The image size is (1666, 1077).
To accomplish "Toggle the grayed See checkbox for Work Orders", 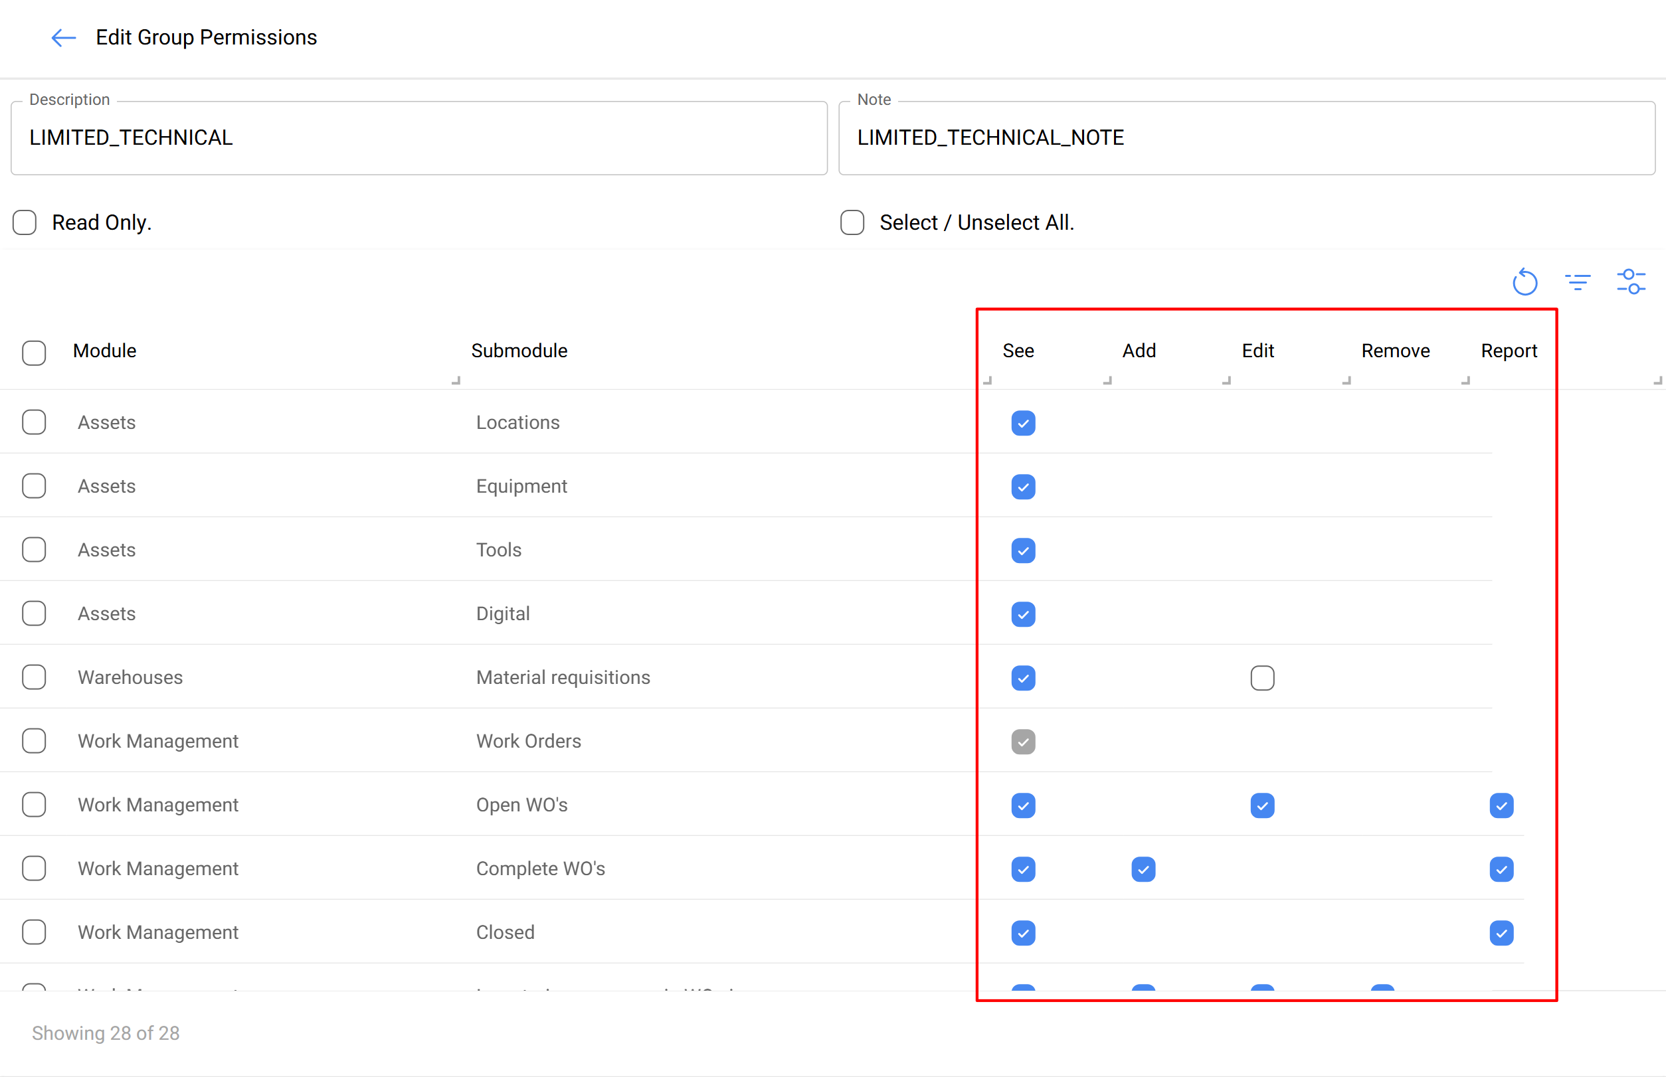I will pos(1022,741).
